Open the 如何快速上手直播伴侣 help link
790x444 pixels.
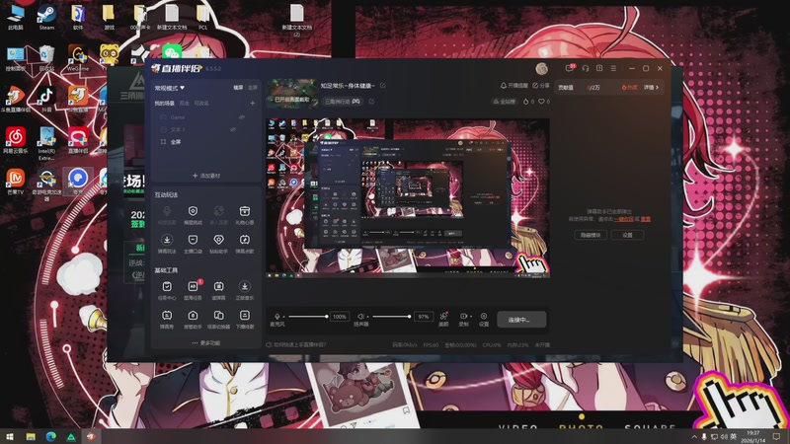(296, 344)
